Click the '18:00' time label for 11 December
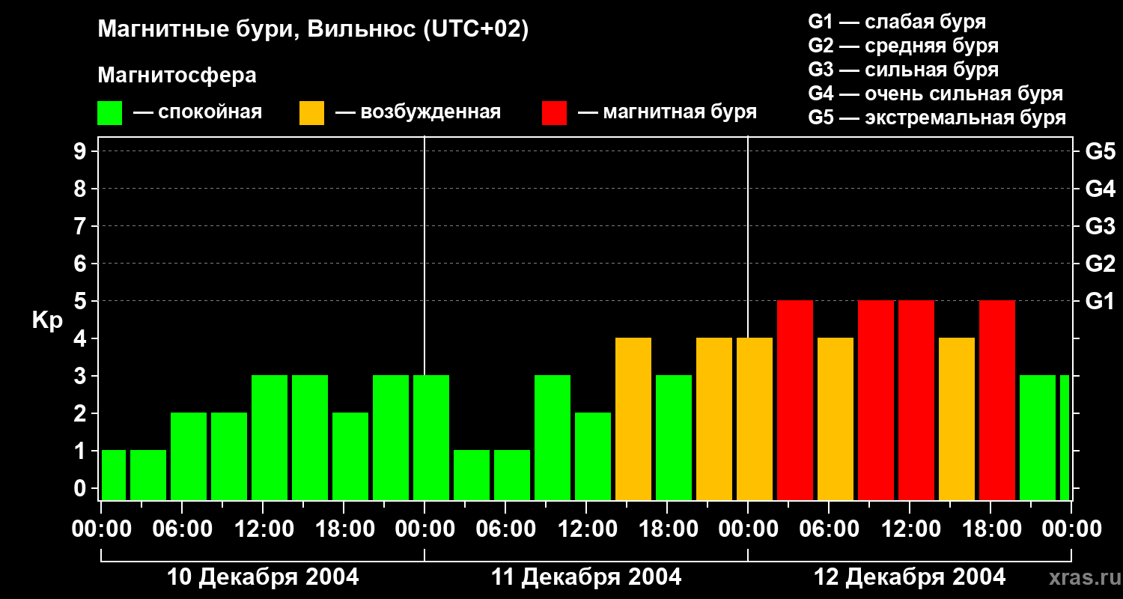 (x=667, y=529)
